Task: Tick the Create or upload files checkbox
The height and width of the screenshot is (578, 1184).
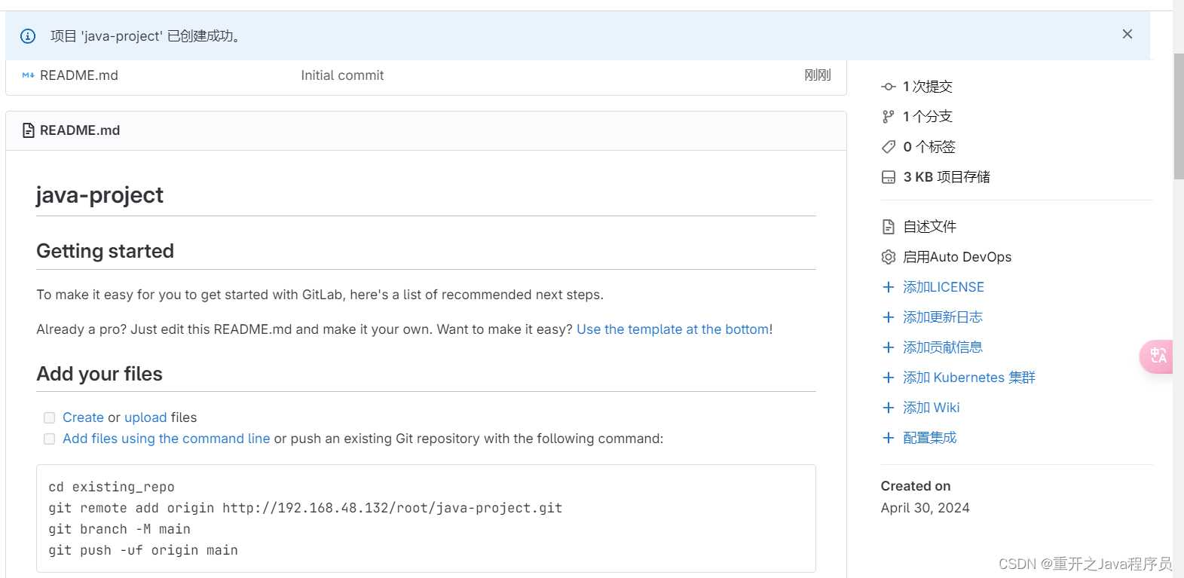Action: click(49, 417)
